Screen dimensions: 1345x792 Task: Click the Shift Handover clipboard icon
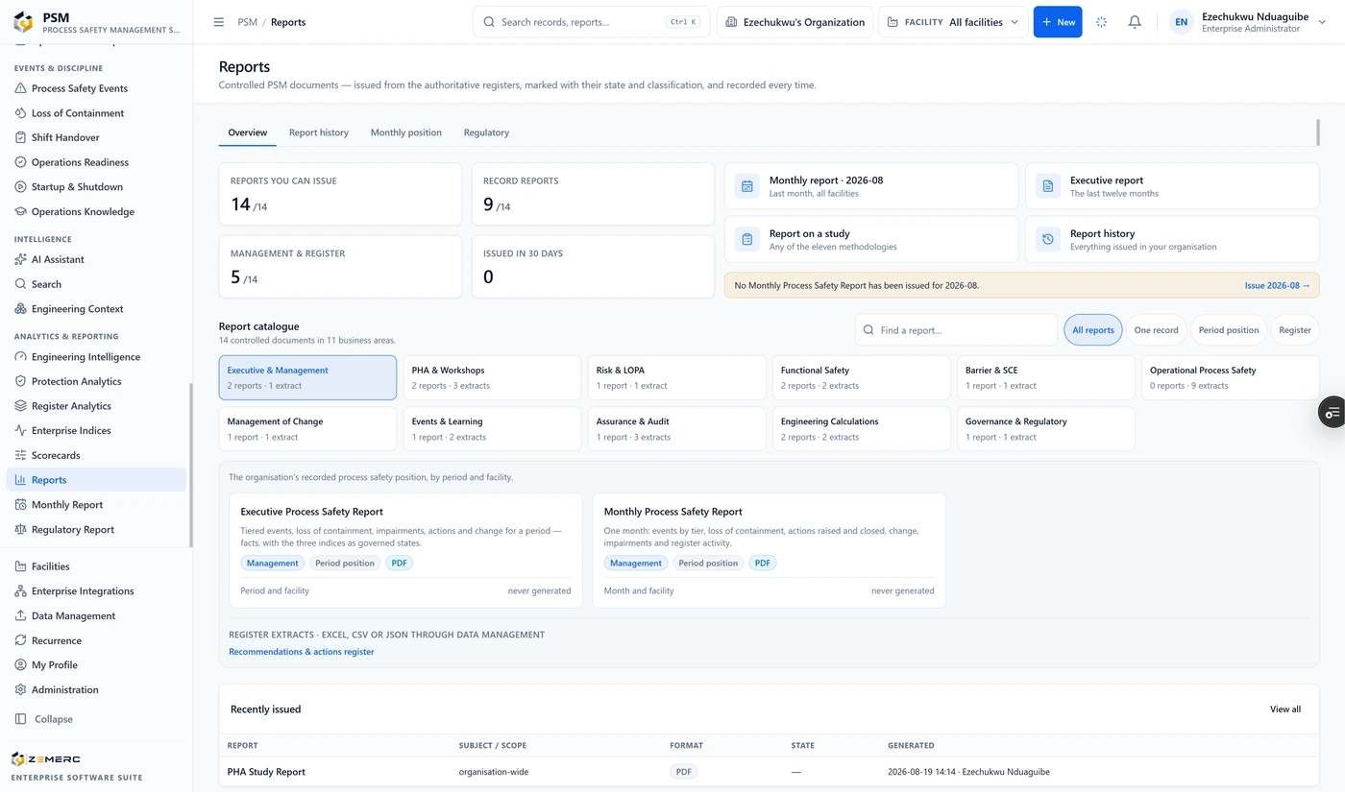(x=21, y=137)
